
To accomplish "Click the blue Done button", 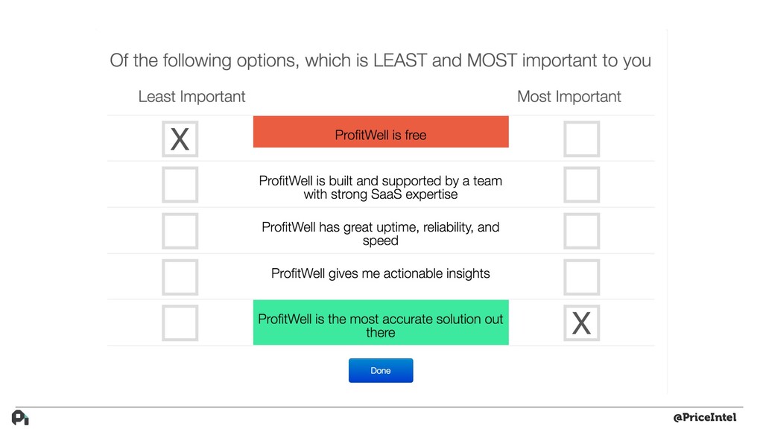I will pos(381,371).
